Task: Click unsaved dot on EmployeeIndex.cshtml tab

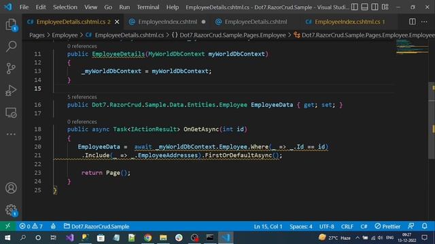Action: [x=204, y=22]
